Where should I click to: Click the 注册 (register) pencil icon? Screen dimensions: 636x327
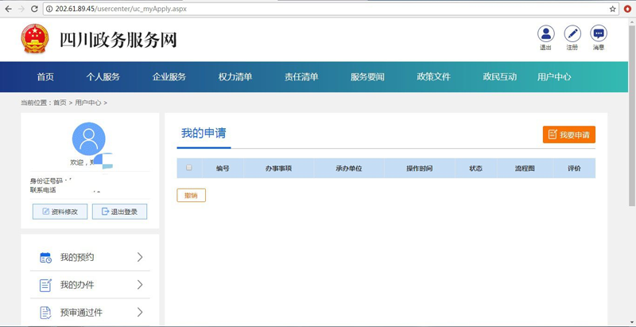coord(572,34)
